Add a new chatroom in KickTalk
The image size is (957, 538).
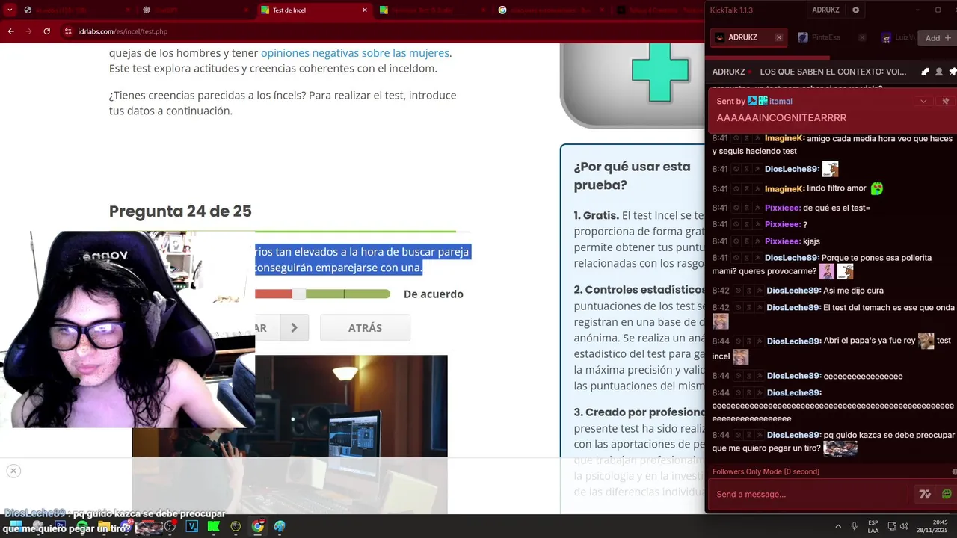point(938,38)
